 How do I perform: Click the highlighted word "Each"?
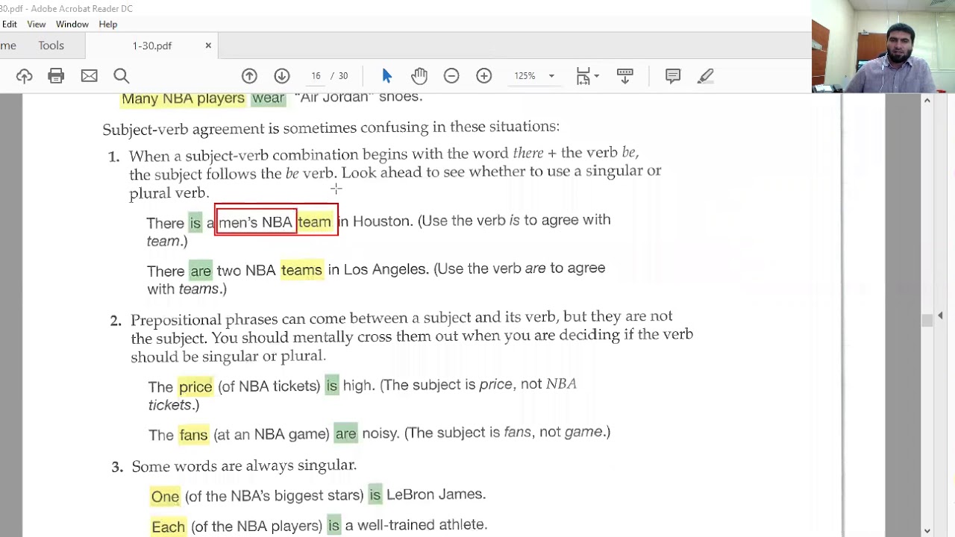coord(168,527)
